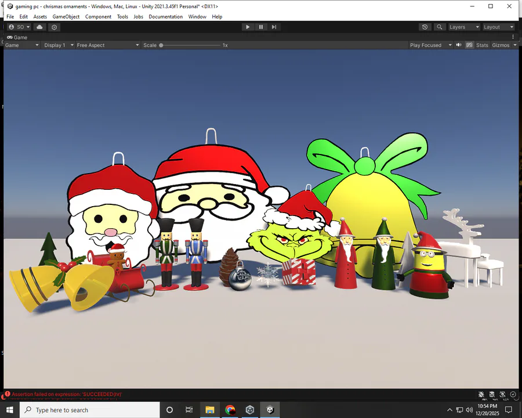The image size is (522, 418).
Task: Open File Explorer from the taskbar
Action: pos(210,410)
